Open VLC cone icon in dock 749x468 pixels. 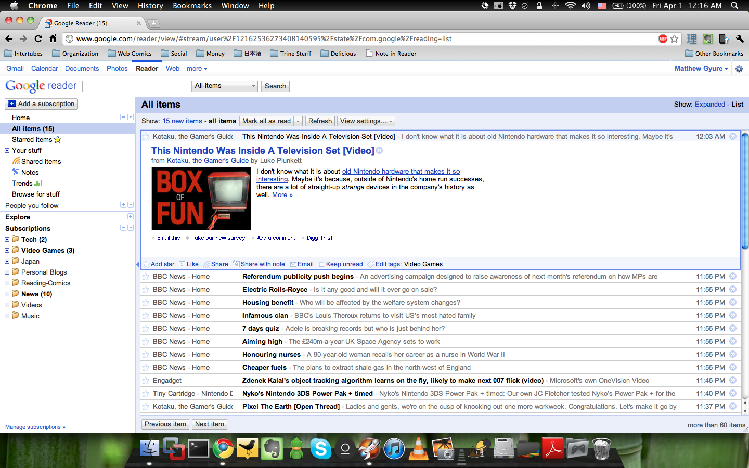click(x=418, y=448)
